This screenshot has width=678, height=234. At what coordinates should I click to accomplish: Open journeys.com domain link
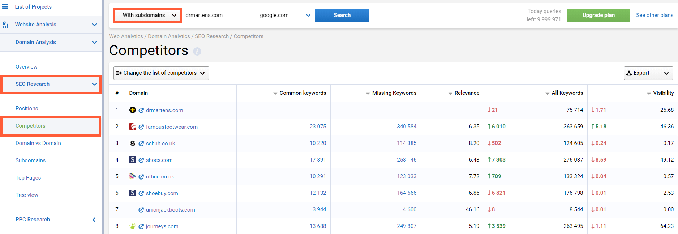tap(162, 226)
